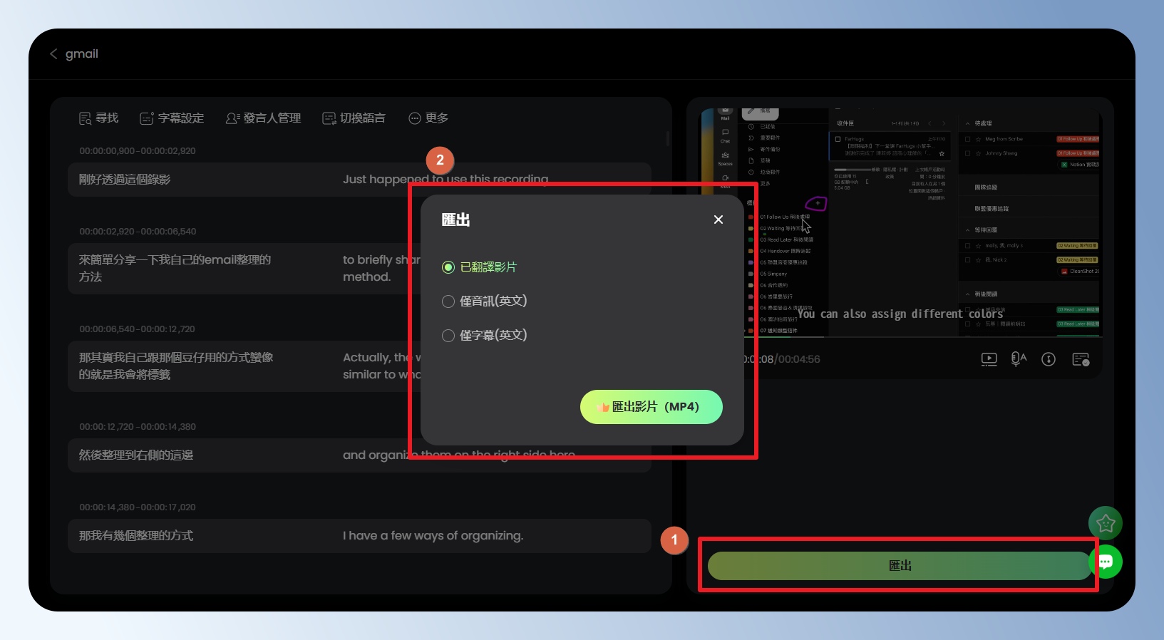The height and width of the screenshot is (640, 1164).
Task: Open 發言人管理 speaker management
Action: pyautogui.click(x=263, y=118)
